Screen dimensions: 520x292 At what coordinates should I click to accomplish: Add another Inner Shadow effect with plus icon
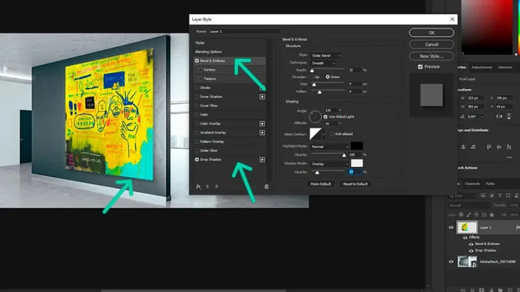pos(262,97)
